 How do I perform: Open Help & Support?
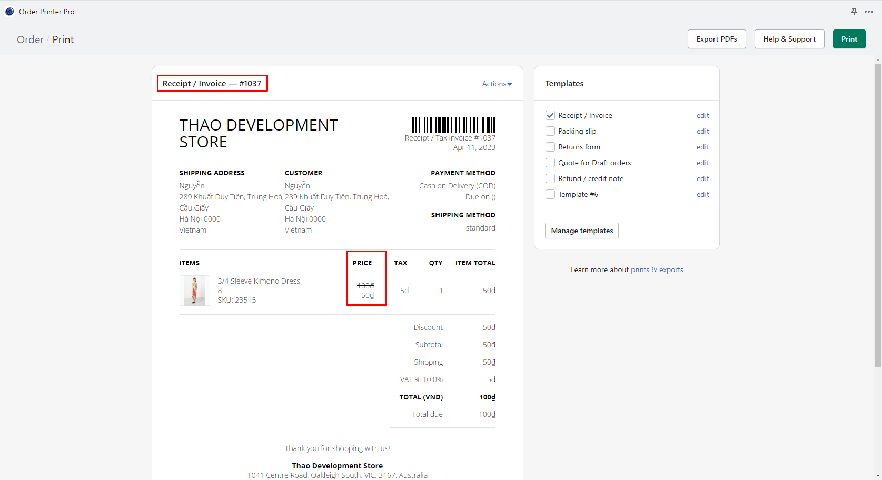coord(789,39)
